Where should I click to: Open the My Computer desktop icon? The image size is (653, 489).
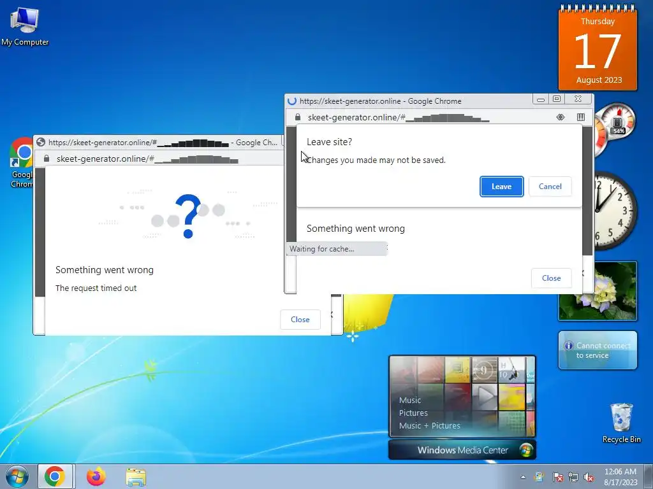25,27
